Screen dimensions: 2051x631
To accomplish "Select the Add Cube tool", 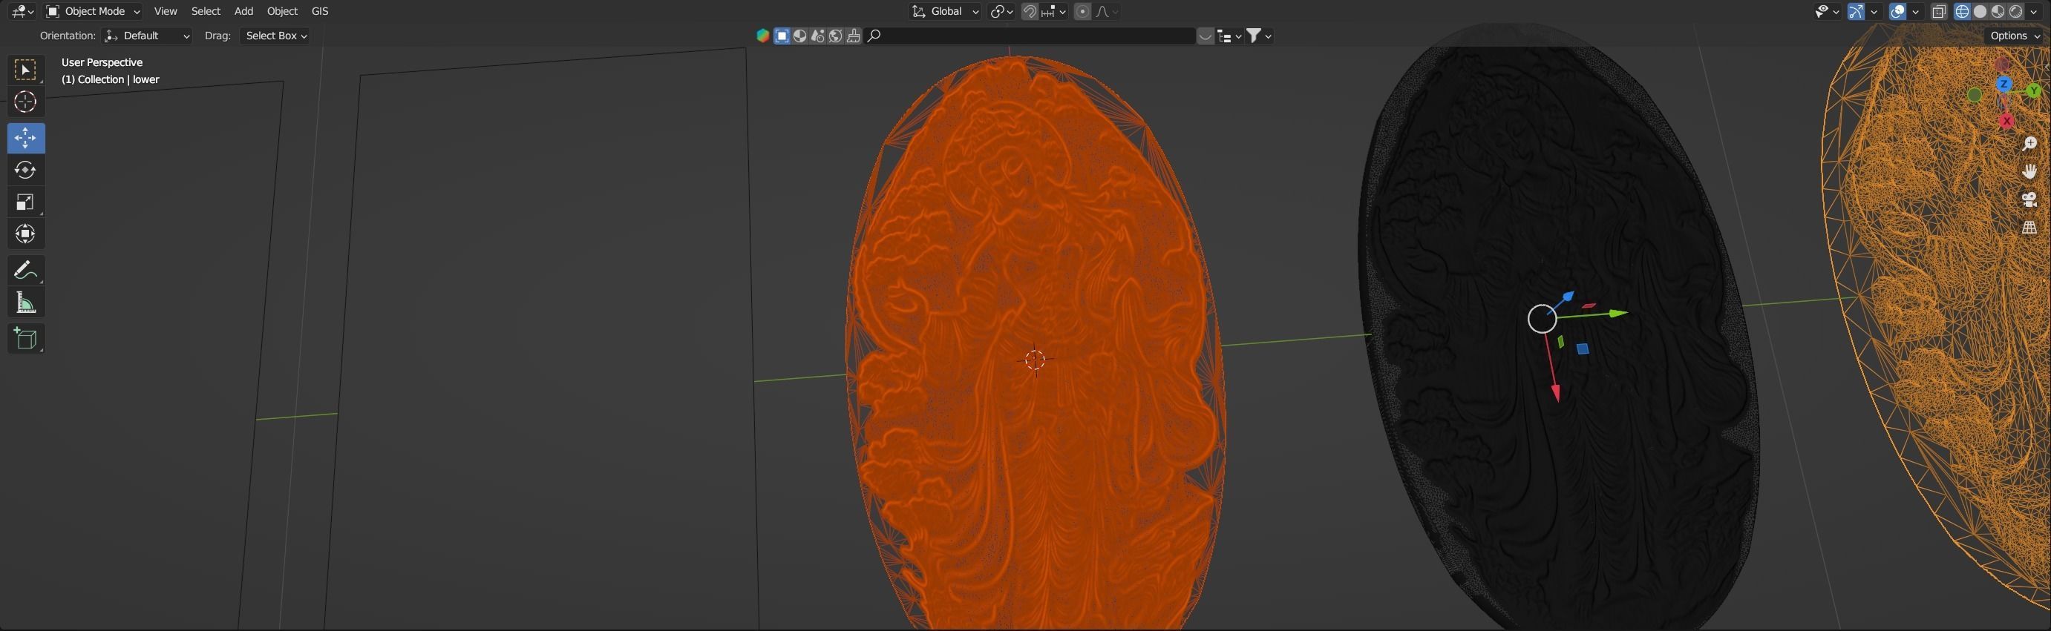I will (25, 338).
